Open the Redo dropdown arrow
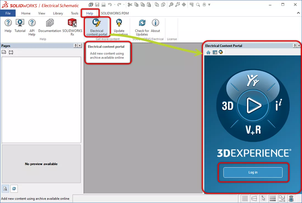The width and height of the screenshot is (302, 203). 123,5
